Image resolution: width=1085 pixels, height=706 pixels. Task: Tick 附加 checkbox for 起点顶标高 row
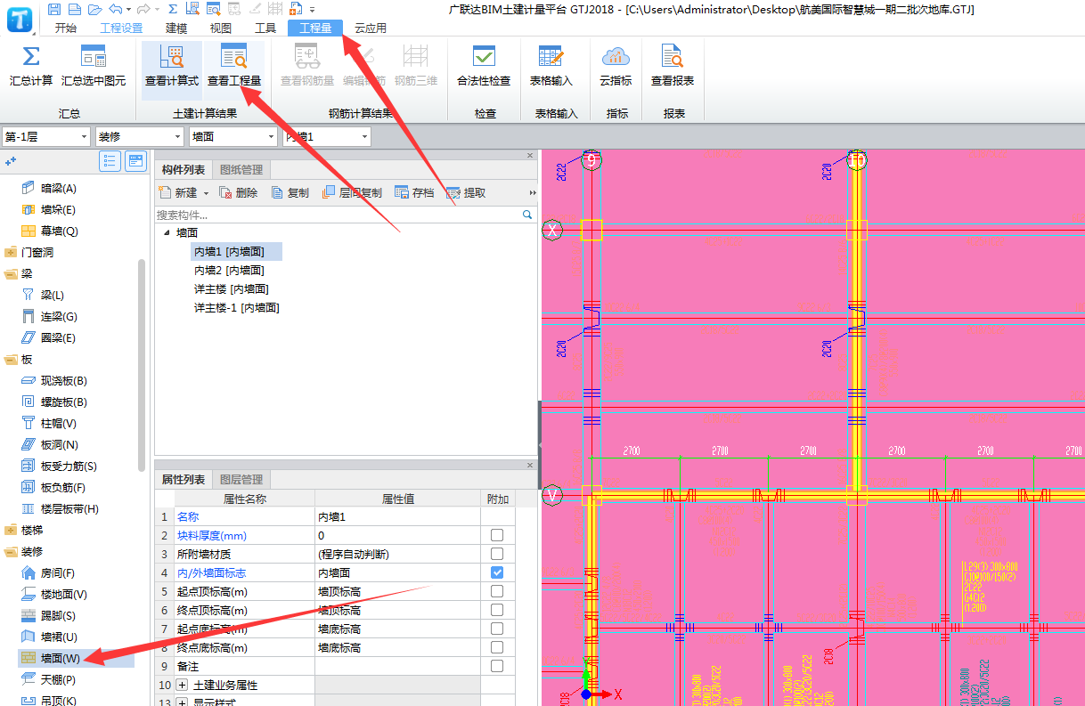(497, 591)
